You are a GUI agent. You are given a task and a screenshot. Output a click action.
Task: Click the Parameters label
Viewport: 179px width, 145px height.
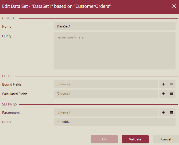[x=11, y=113]
